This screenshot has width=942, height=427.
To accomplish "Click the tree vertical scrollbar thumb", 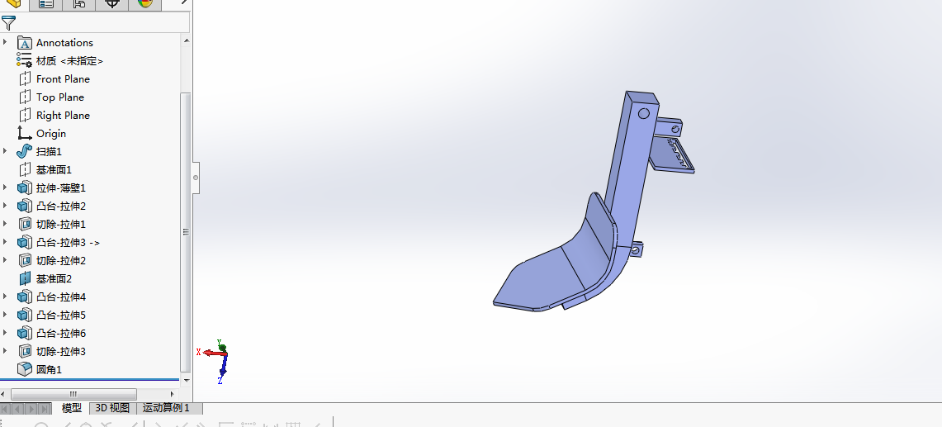I will point(187,231).
